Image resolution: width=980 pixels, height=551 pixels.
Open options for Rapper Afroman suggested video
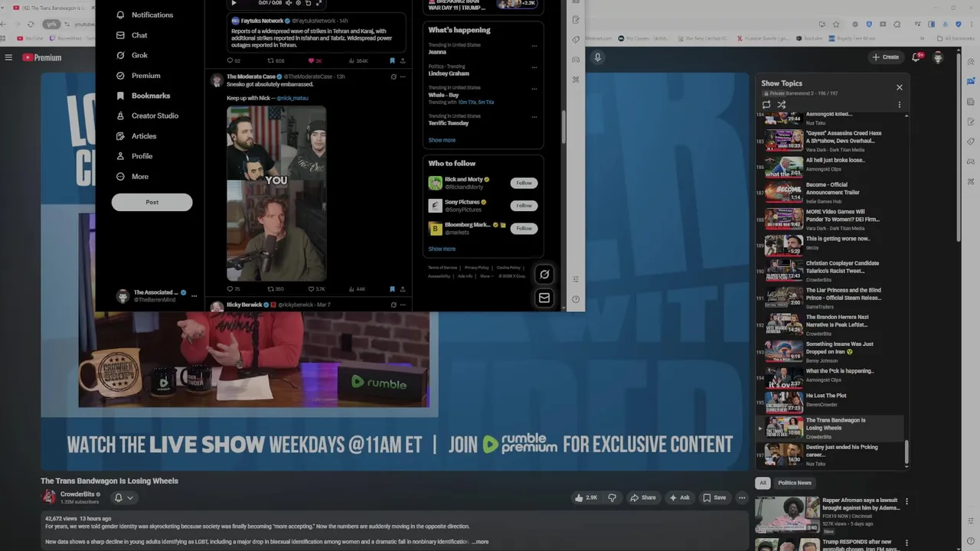[907, 502]
